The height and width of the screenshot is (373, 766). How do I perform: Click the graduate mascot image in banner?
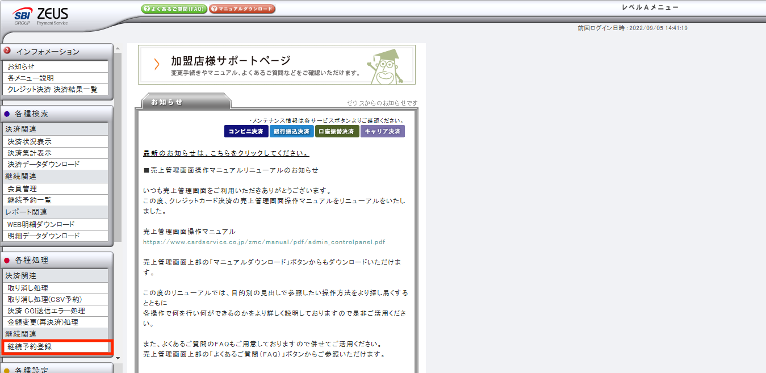tap(386, 65)
